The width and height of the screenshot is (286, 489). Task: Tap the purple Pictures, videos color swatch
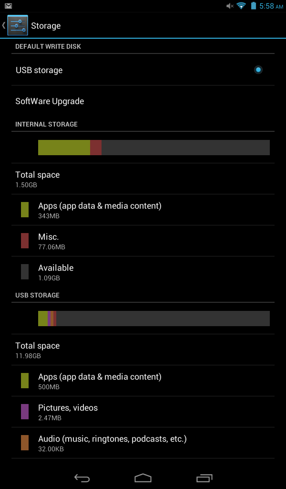(25, 412)
